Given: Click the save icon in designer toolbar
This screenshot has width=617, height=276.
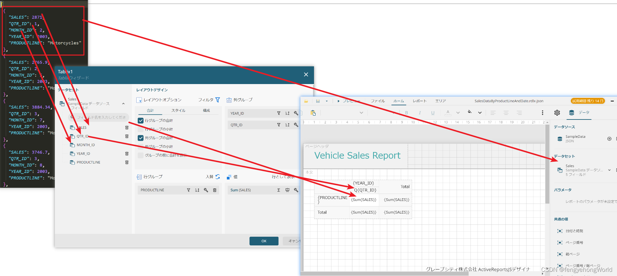Looking at the screenshot, I should tap(318, 101).
